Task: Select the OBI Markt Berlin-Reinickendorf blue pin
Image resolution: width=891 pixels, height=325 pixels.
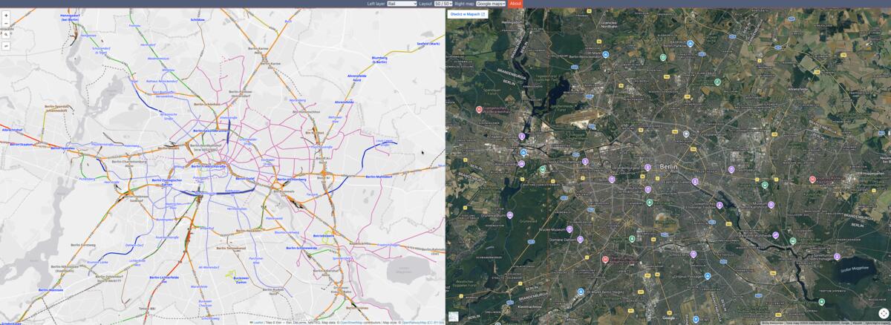Action: [606, 54]
